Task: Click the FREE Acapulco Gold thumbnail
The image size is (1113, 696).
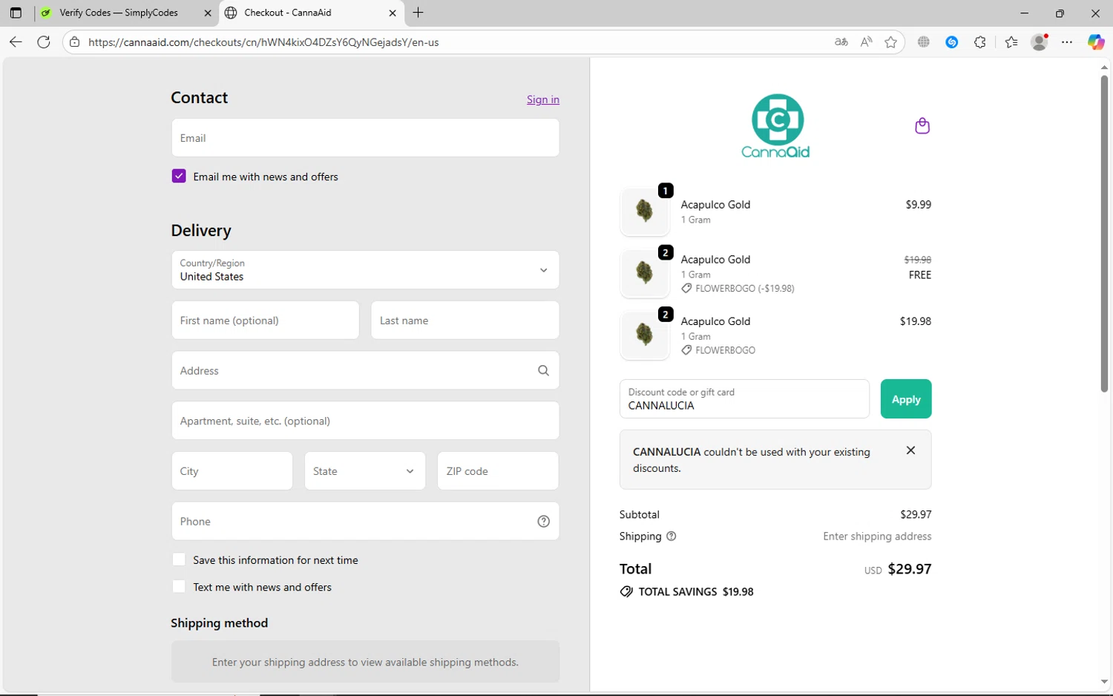Action: 645,273
